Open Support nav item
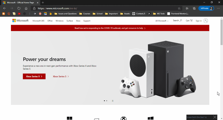 tap(87, 21)
